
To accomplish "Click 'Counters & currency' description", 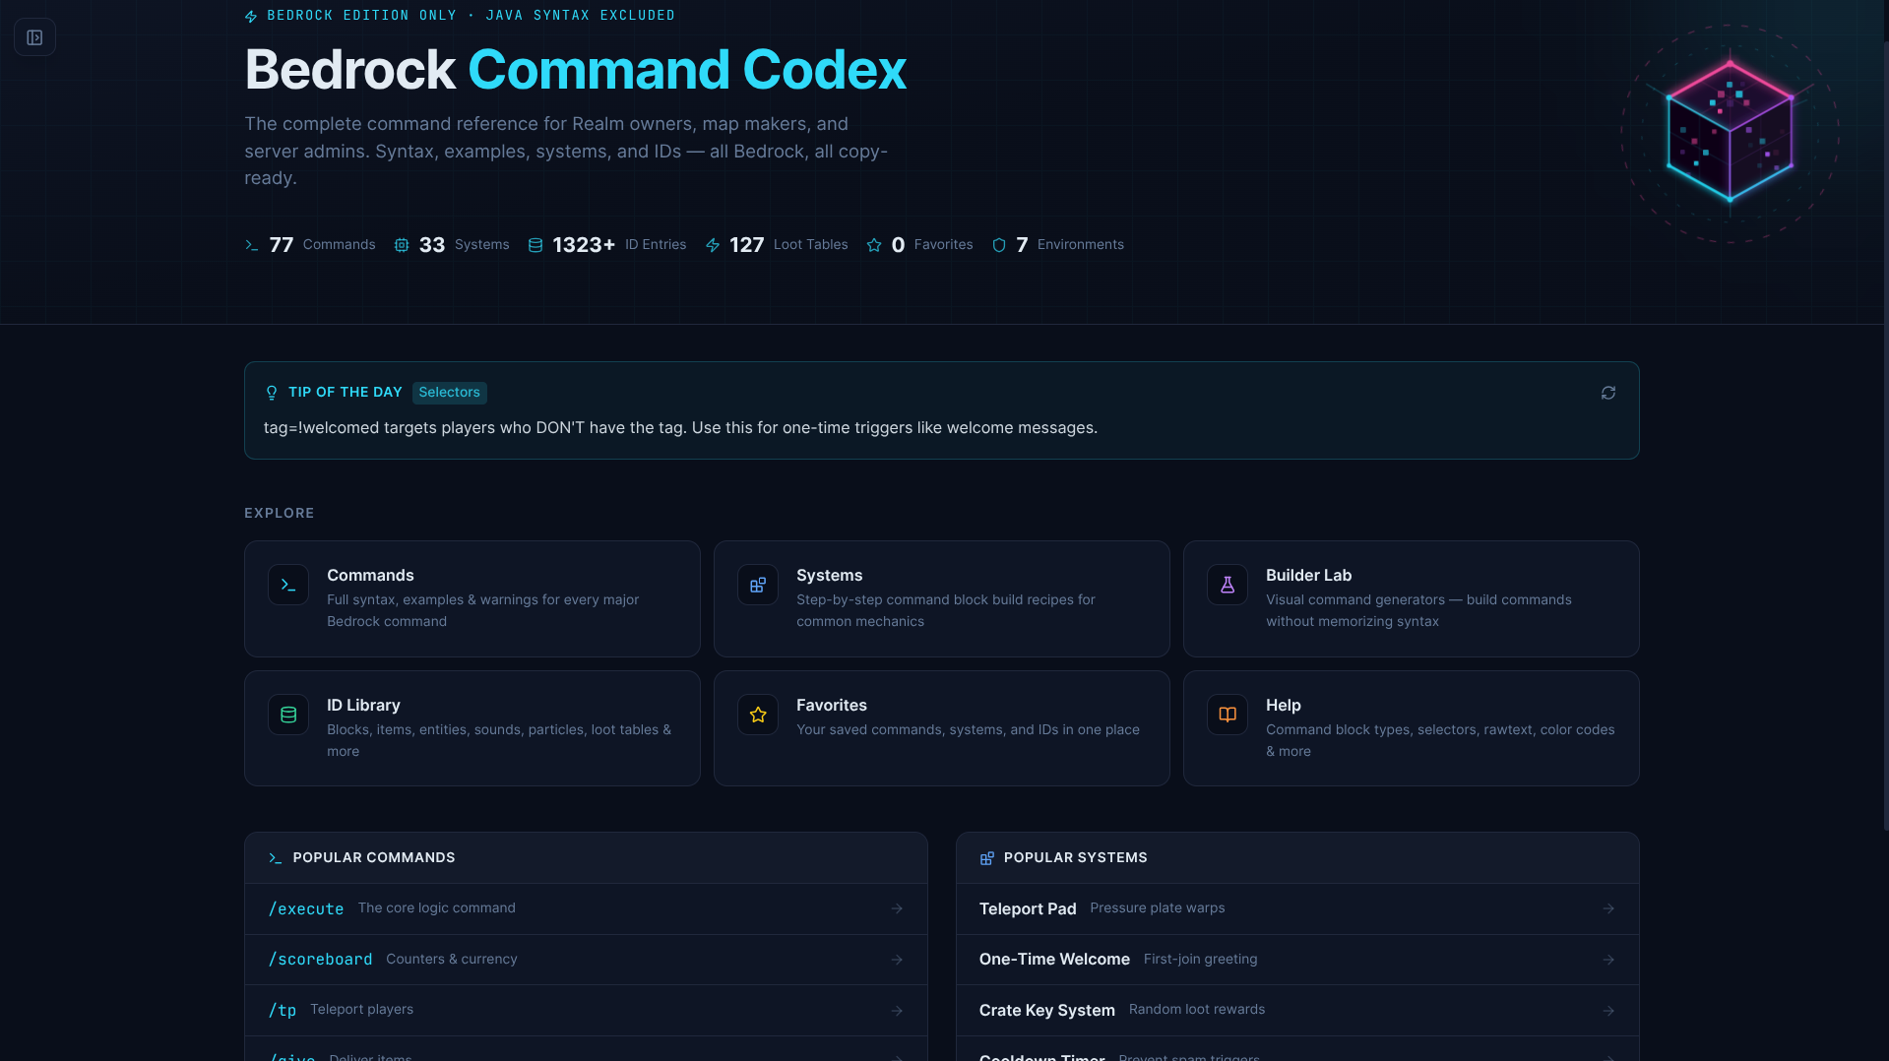I will coord(451,960).
